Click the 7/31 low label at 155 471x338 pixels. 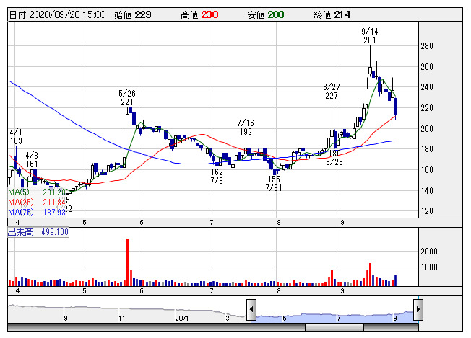[x=273, y=183]
